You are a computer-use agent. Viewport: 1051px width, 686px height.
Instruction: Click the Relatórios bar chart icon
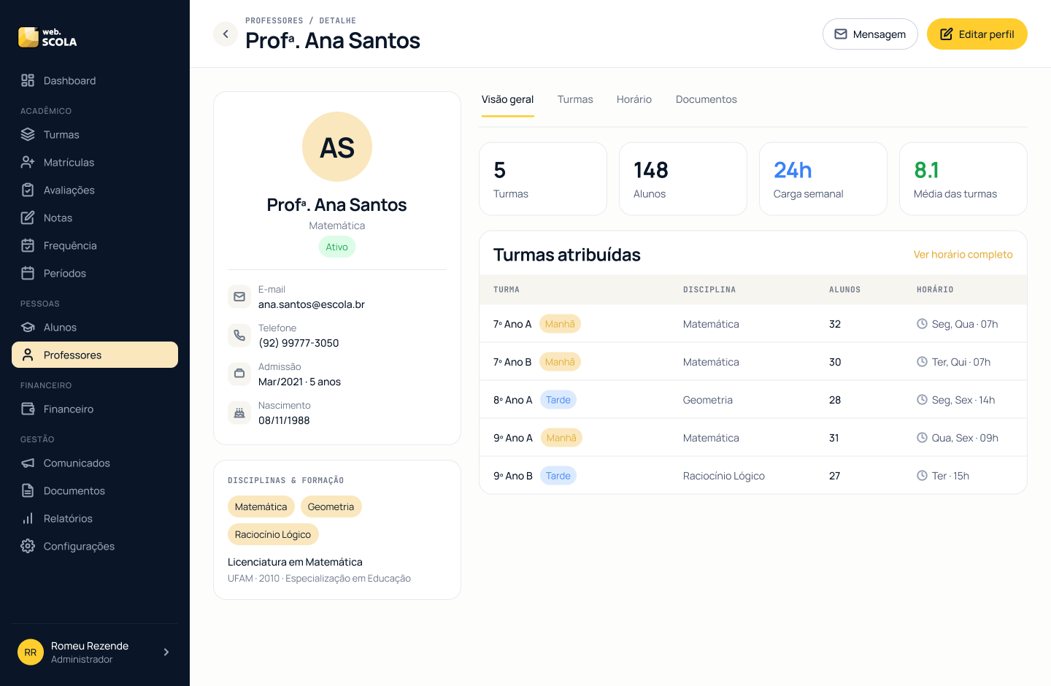click(28, 518)
